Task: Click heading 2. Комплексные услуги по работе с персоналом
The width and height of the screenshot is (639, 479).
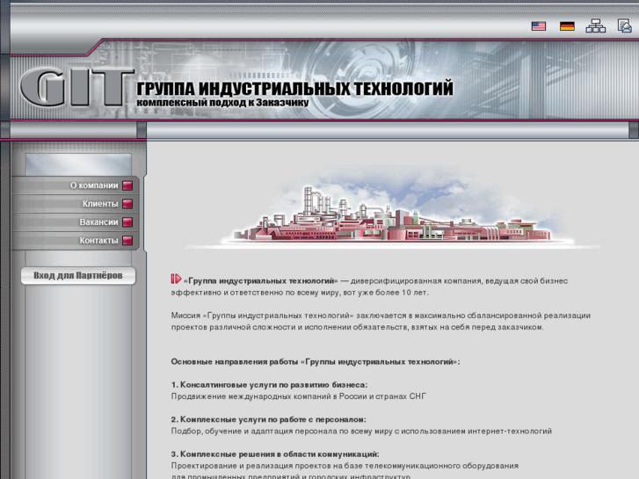Action: tap(269, 419)
